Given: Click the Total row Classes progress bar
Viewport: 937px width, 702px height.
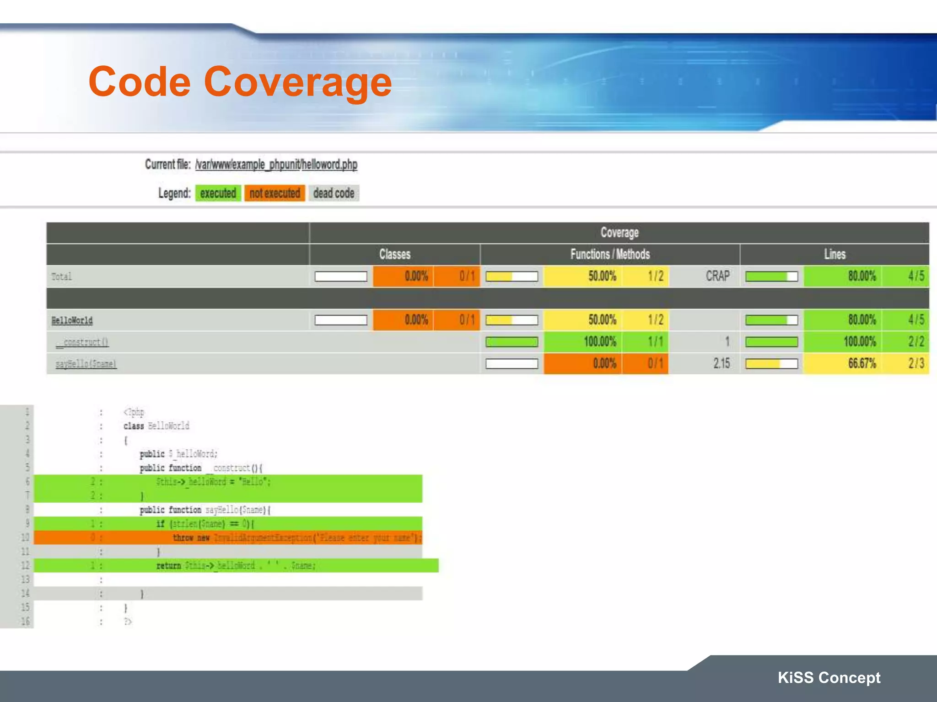Looking at the screenshot, I should click(x=341, y=277).
